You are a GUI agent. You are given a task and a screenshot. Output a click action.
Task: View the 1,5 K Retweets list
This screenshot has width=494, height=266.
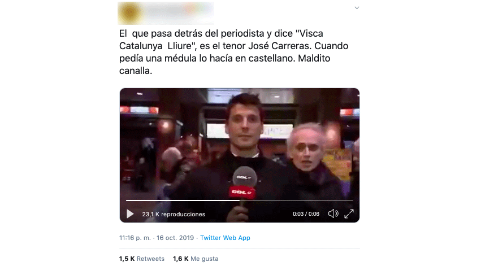click(142, 259)
